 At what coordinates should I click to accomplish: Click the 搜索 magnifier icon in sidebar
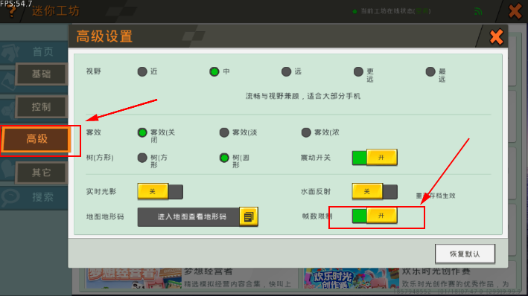pos(10,197)
